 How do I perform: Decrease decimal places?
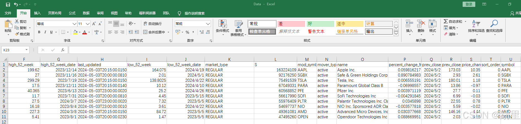pos(208,32)
